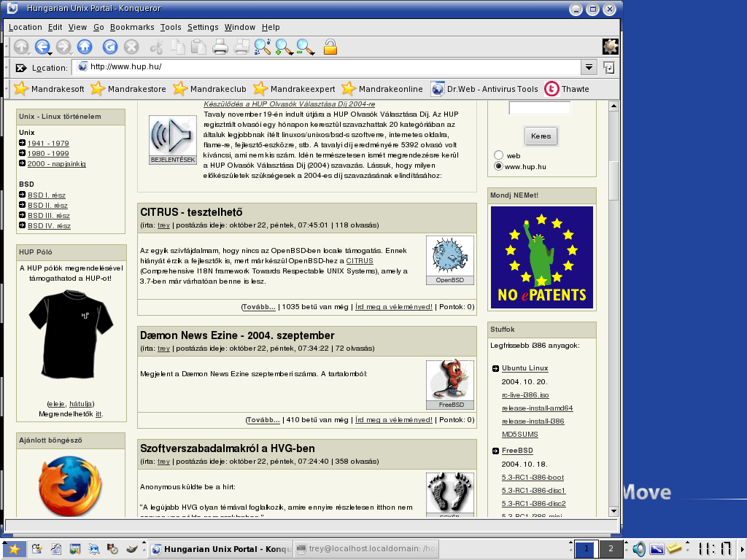Click the Konqueror gear logo in the toolbar

(x=611, y=47)
